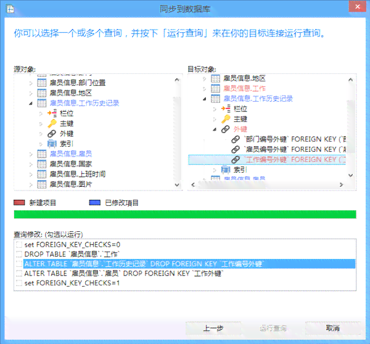The height and width of the screenshot is (344, 370).
Task: Select `雇员编号外键` FOREIGN KEY row
Action: 295,149
